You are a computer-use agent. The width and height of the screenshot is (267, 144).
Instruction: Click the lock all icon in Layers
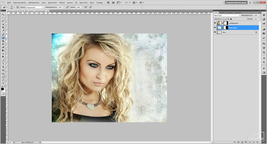[x=231, y=19]
